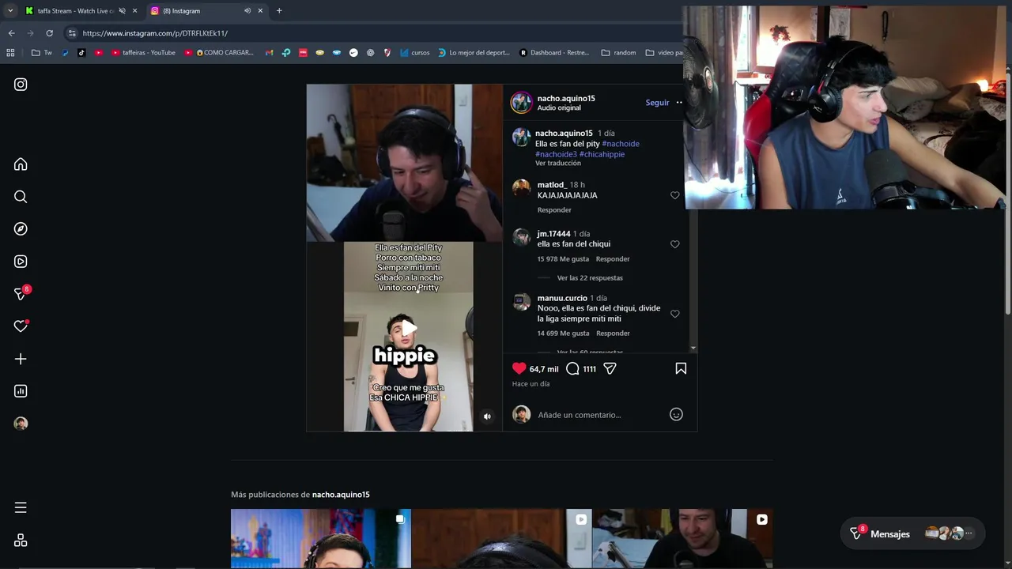This screenshot has width=1012, height=569.
Task: Open the matlod_ username
Action: tap(550, 185)
